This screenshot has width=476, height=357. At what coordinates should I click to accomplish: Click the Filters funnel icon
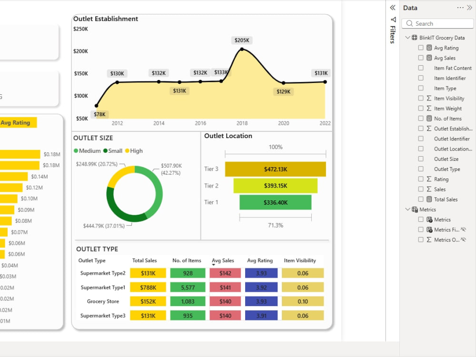[x=393, y=20]
